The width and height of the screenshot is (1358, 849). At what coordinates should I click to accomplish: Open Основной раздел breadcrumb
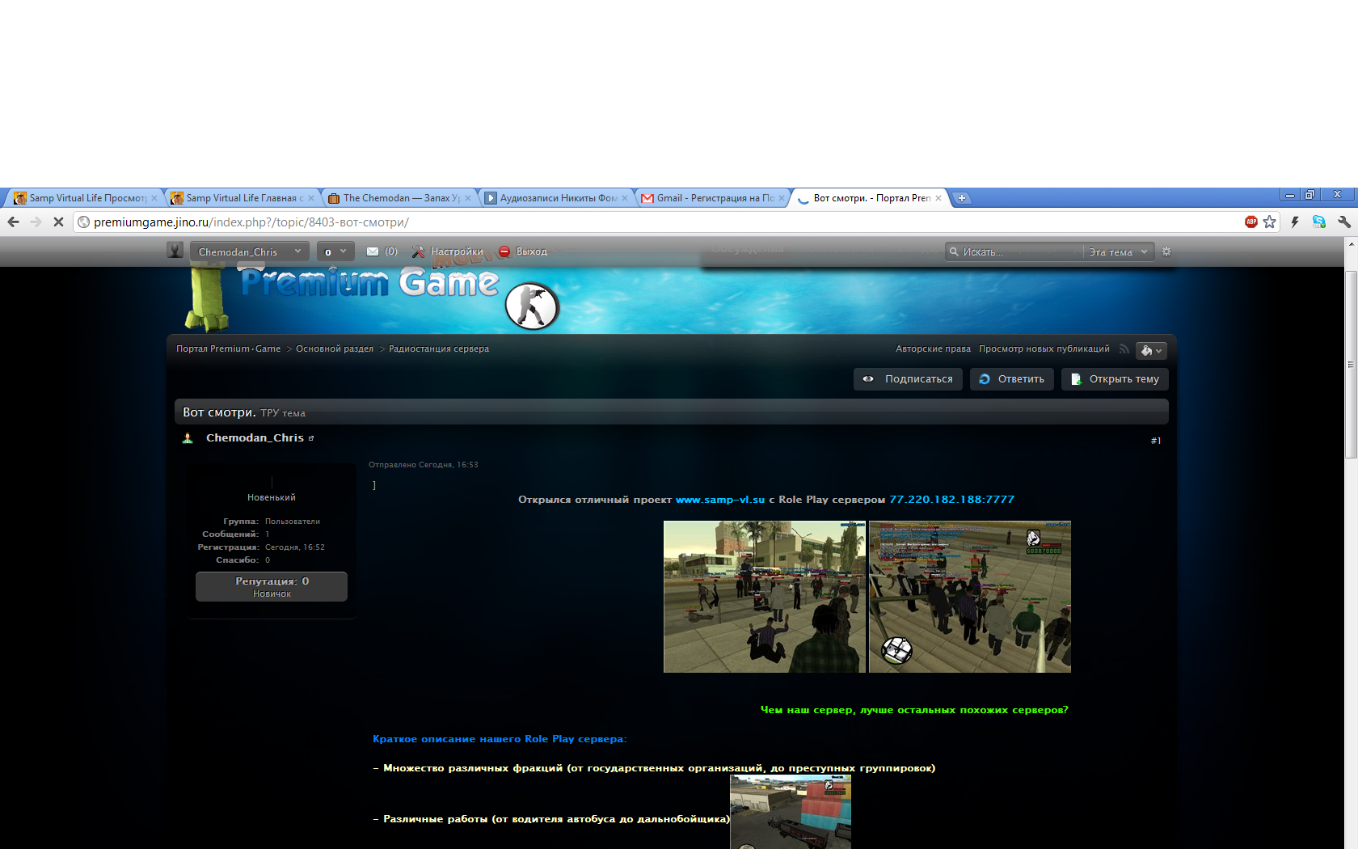pos(335,349)
